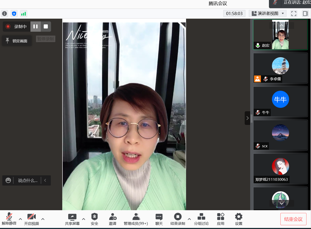Open the Chat (聊天) window

click(x=159, y=219)
